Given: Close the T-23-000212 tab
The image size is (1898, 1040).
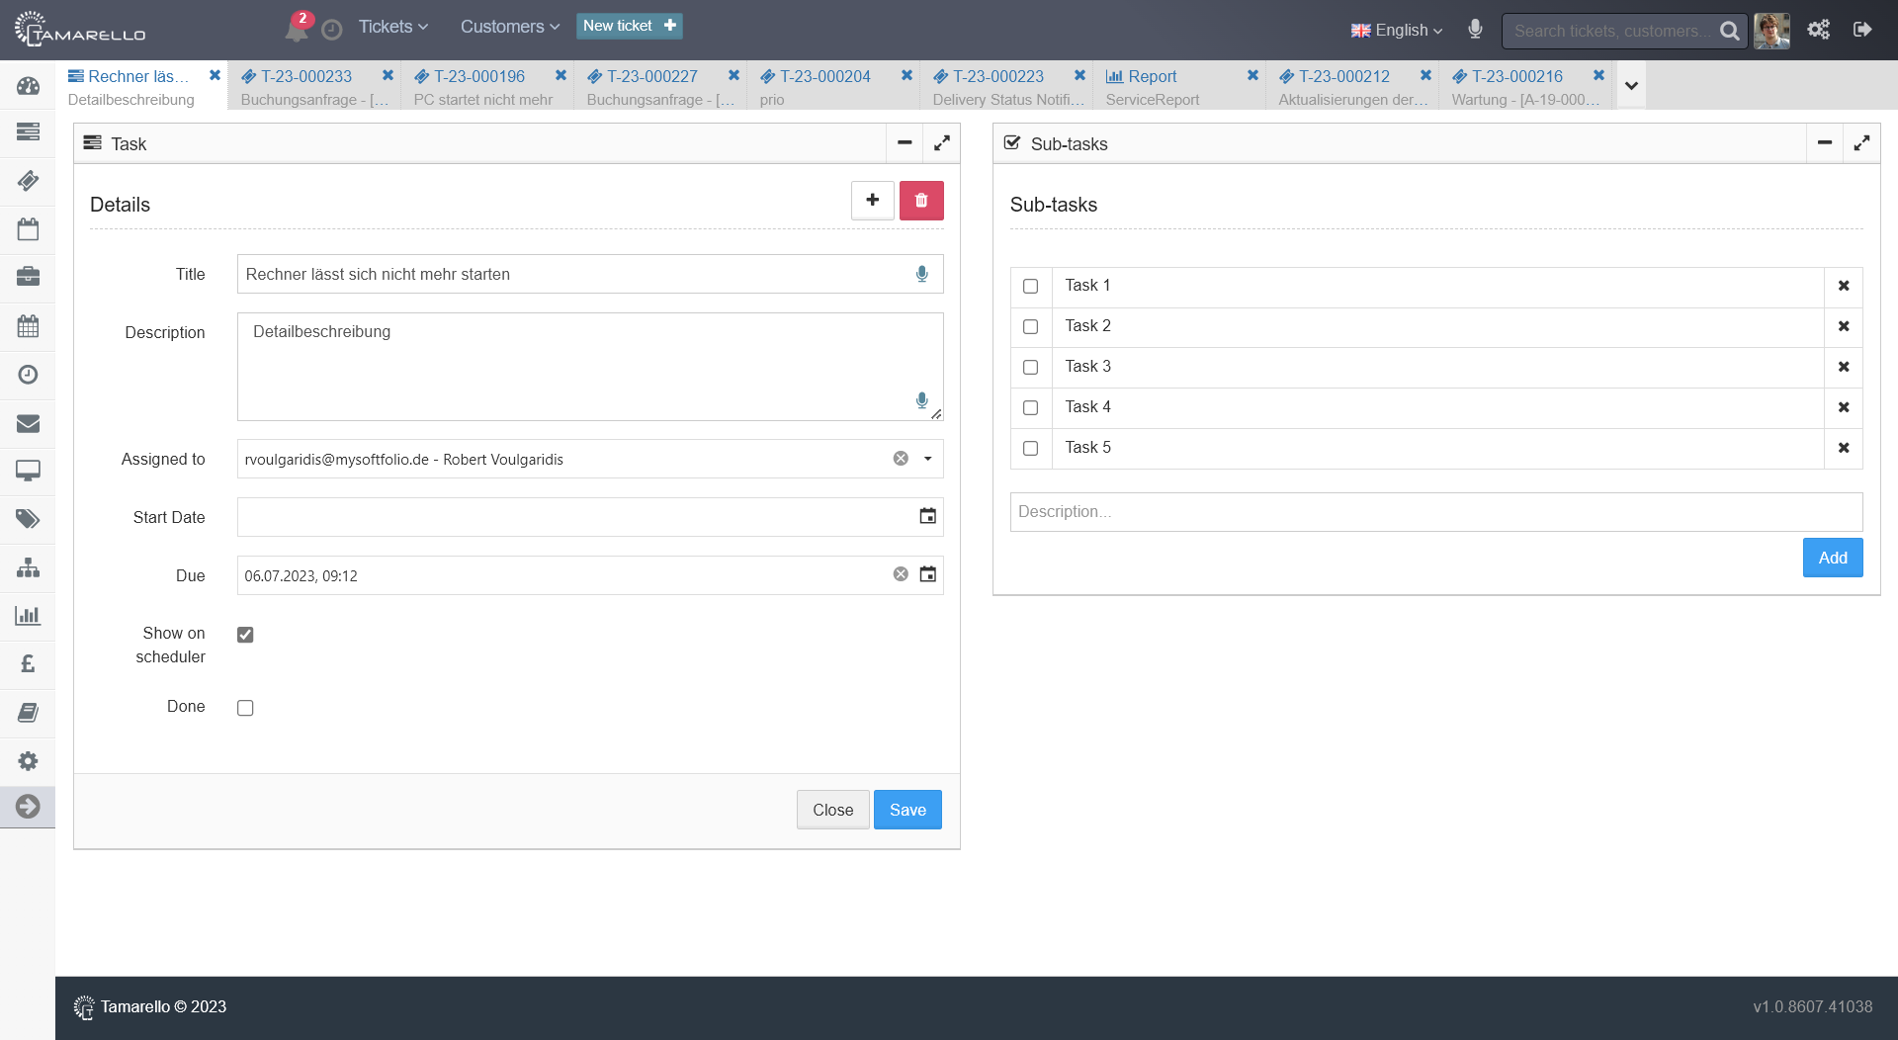Looking at the screenshot, I should pos(1425,75).
